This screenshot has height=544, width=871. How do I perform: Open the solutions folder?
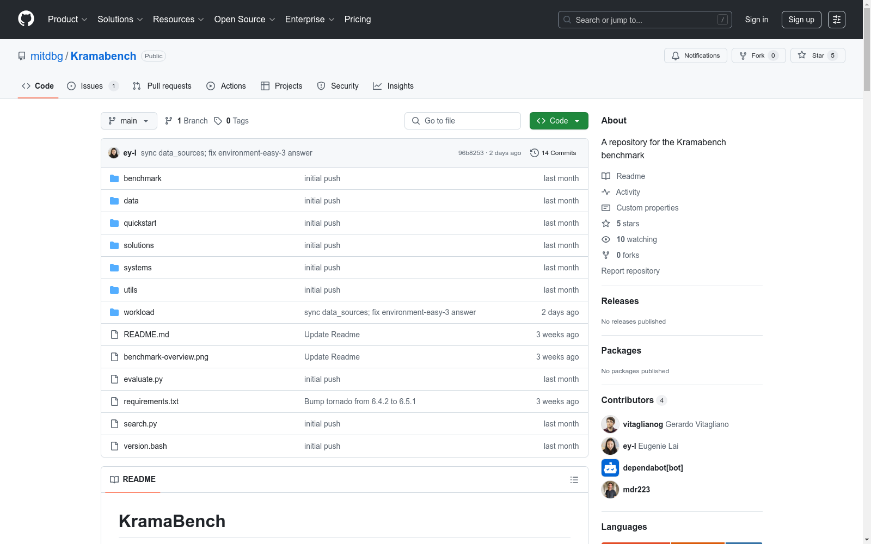pyautogui.click(x=139, y=245)
